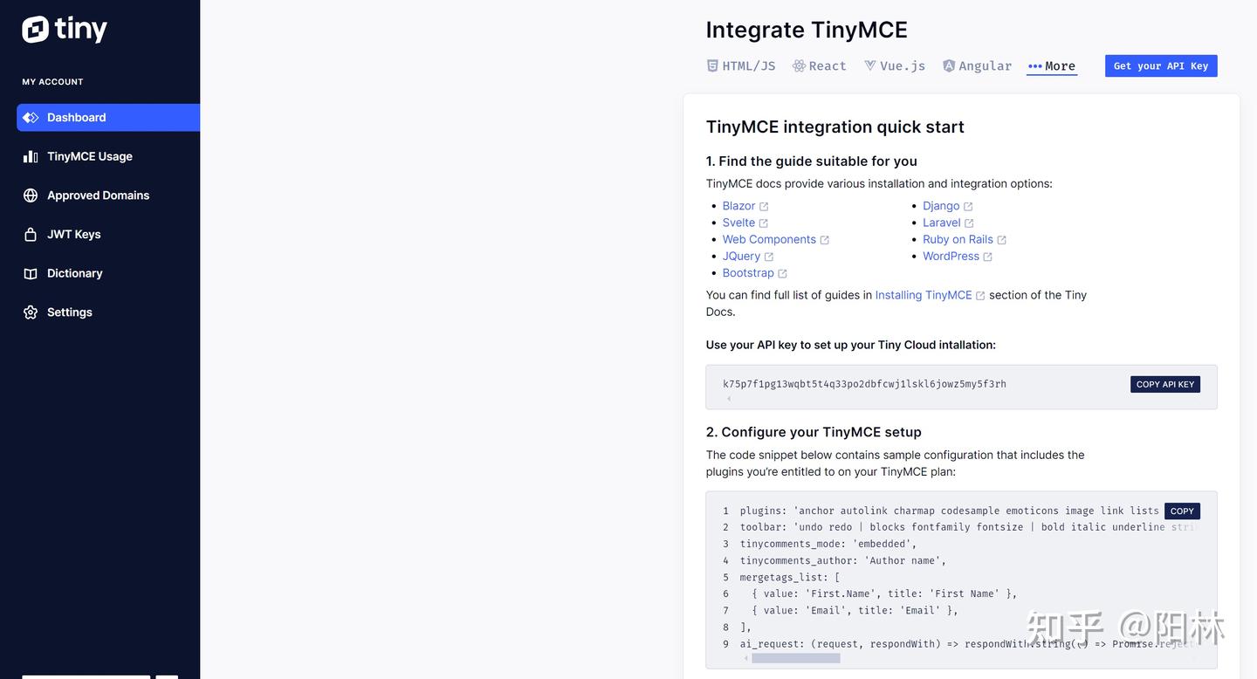Switch to the React integration tab
Viewport: 1257px width, 679px height.
tap(826, 65)
